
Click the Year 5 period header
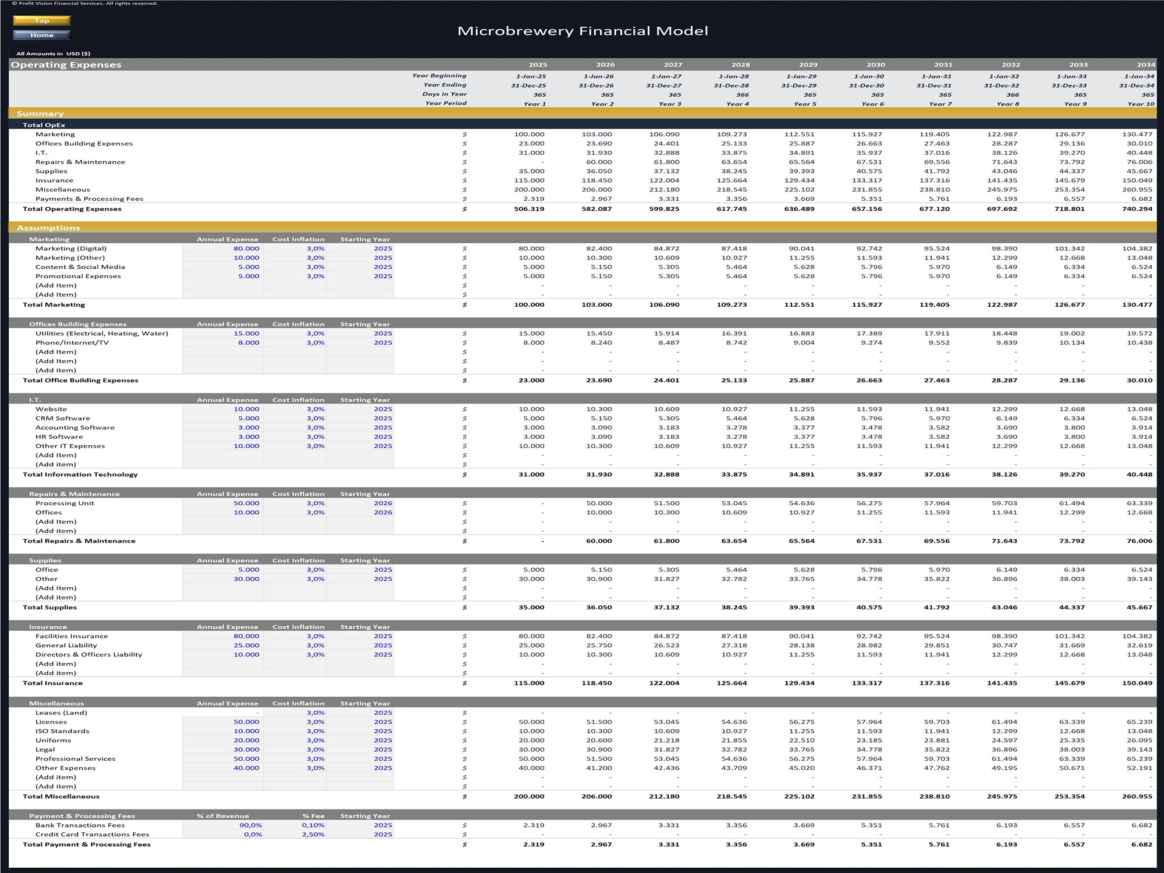click(805, 104)
